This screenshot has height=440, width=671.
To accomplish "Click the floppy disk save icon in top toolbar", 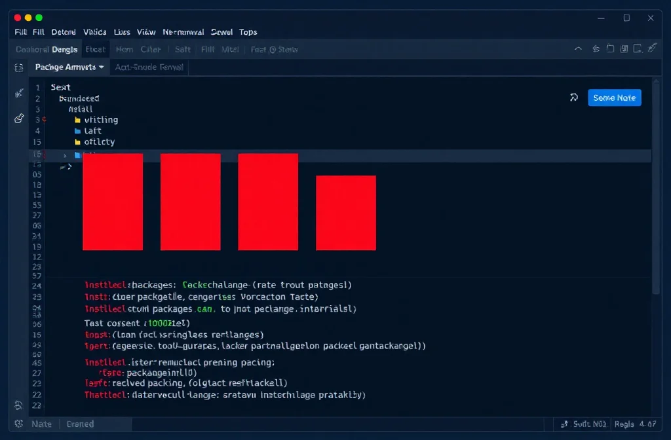I will 610,49.
